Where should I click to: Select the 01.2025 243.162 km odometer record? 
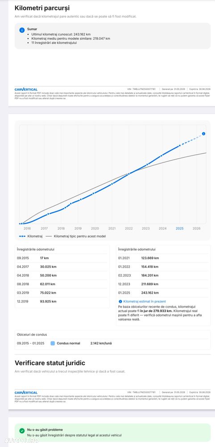(x=163, y=293)
